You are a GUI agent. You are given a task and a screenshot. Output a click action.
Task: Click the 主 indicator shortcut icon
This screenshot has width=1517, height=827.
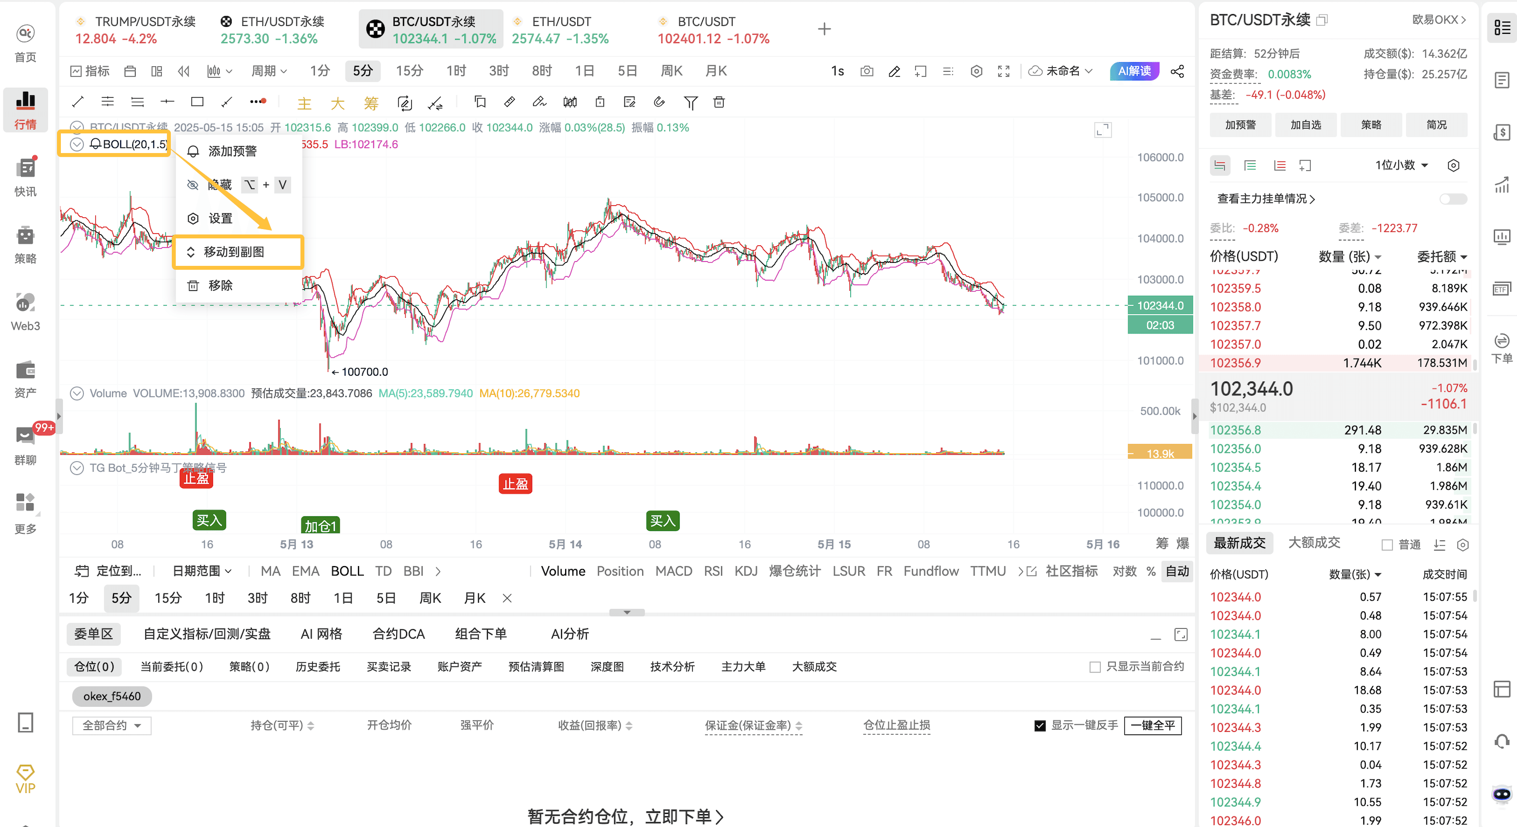point(304,103)
